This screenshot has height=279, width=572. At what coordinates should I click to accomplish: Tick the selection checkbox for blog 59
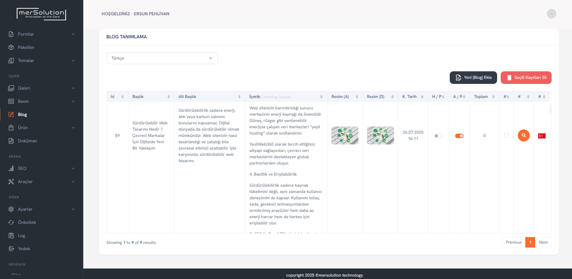click(506, 135)
